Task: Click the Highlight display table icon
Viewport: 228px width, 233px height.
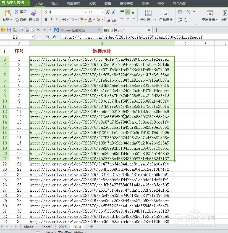Action: click(209, 13)
